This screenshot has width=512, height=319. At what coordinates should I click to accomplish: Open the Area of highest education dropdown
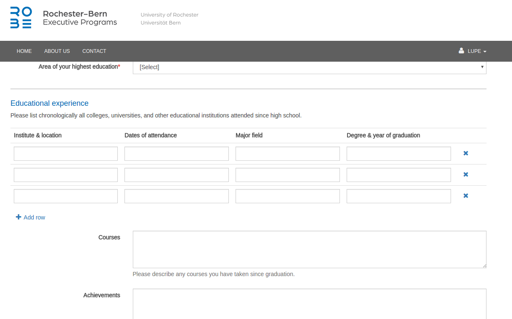[x=309, y=67]
